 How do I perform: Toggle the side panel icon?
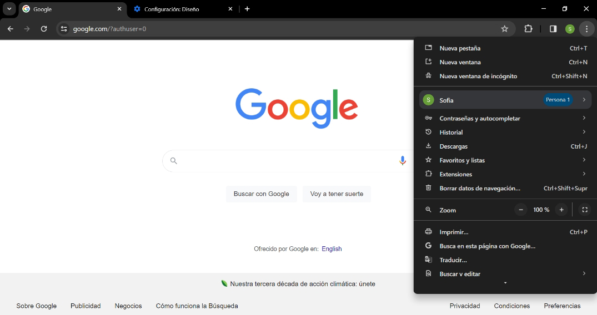coord(553,29)
